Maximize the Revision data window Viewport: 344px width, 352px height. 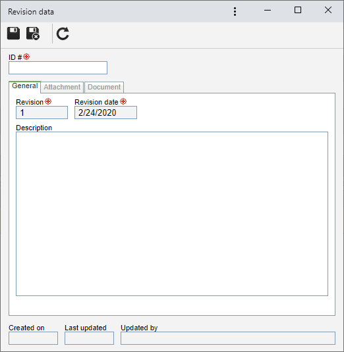point(298,10)
